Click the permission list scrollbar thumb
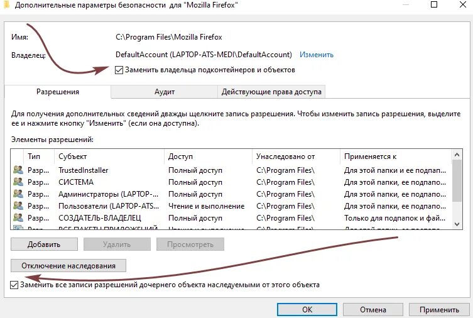This screenshot has width=473, height=318. pos(457,181)
